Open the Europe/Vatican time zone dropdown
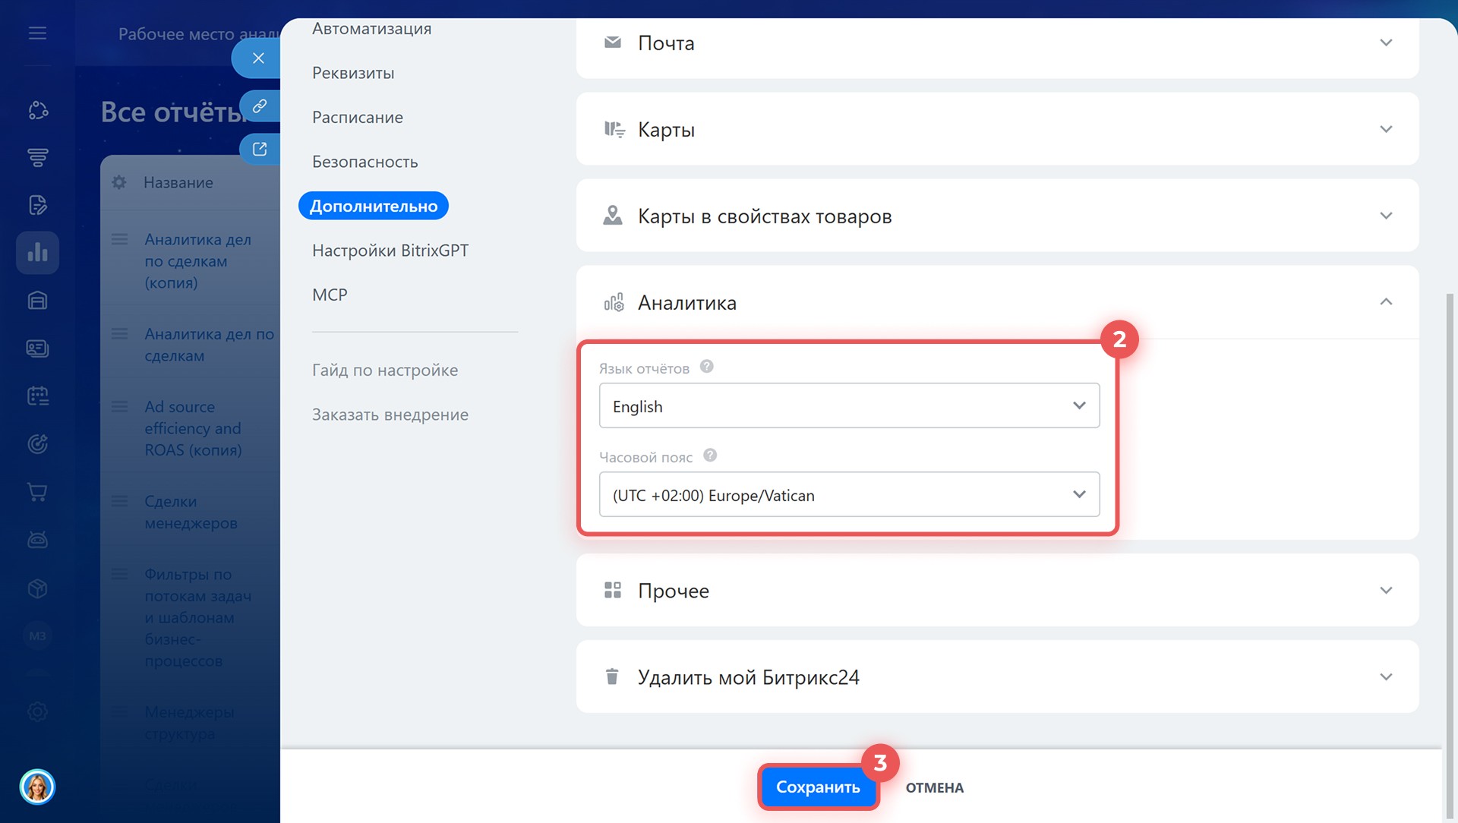This screenshot has width=1458, height=823. pyautogui.click(x=849, y=495)
